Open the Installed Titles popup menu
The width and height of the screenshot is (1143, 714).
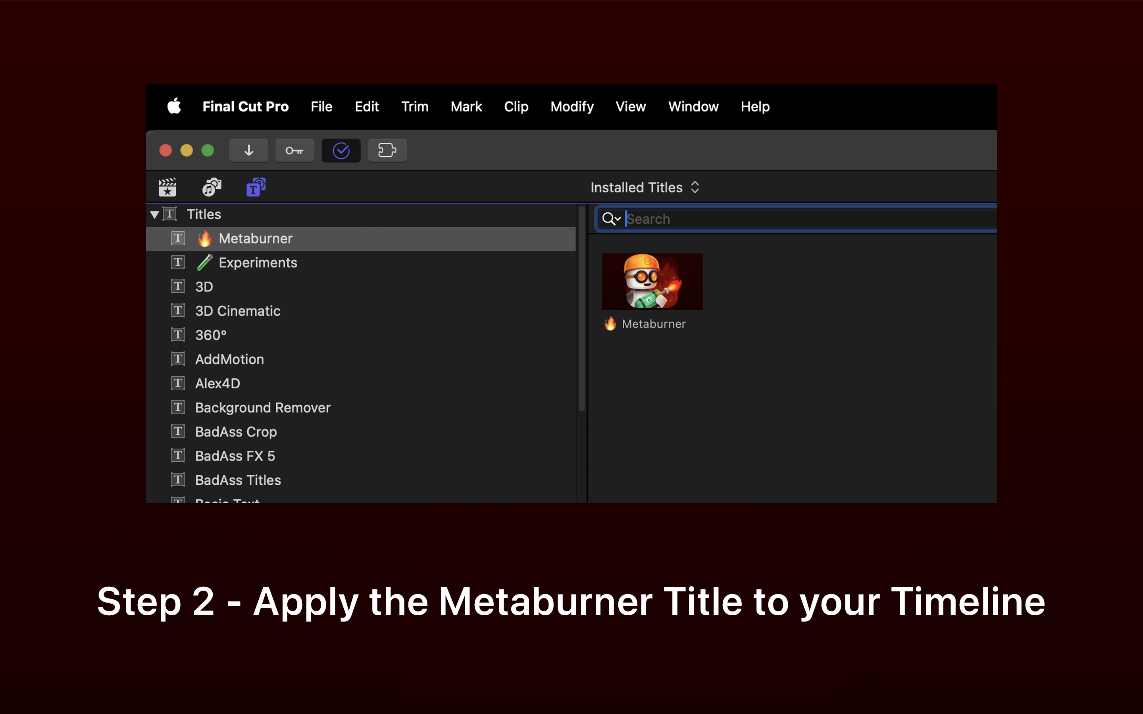tap(644, 188)
